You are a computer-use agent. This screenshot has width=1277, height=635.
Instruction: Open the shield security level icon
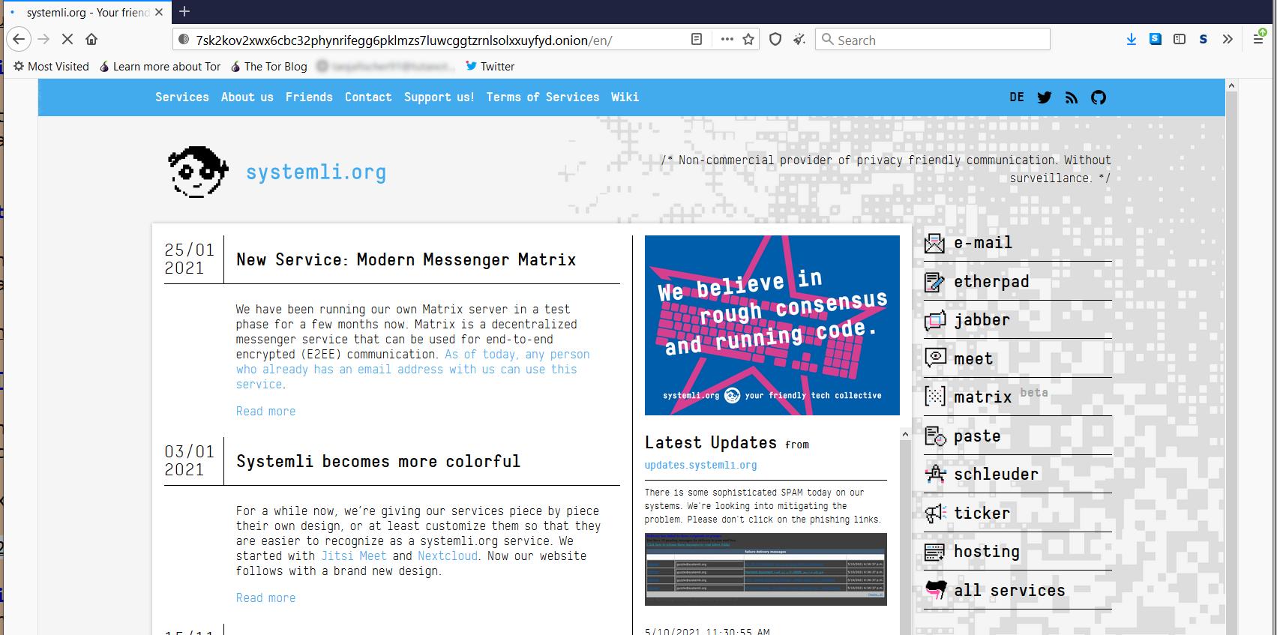point(776,39)
